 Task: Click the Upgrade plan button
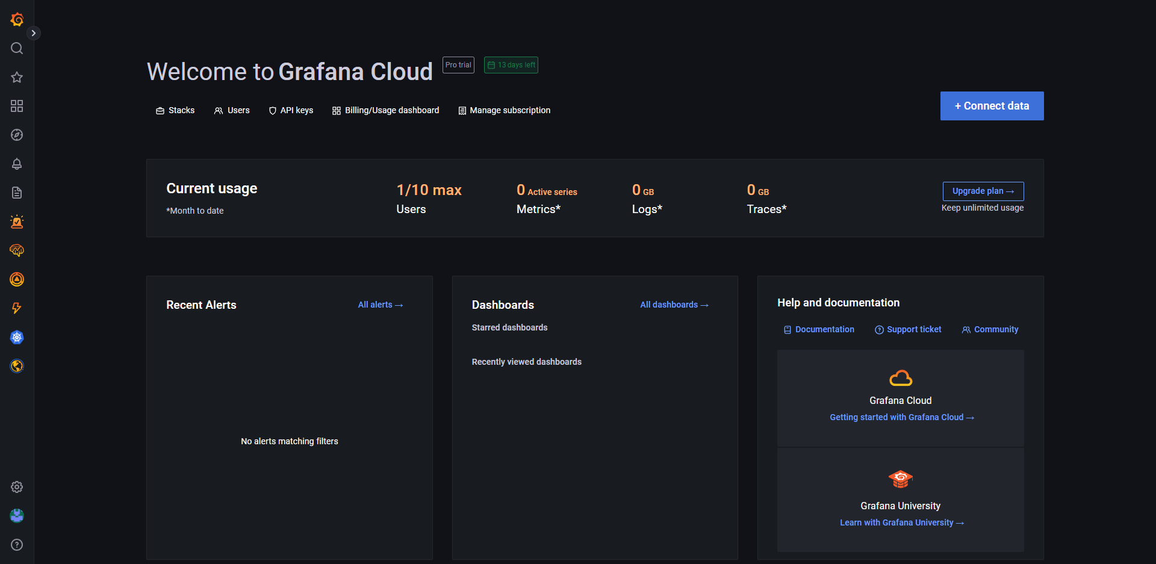[x=983, y=191]
